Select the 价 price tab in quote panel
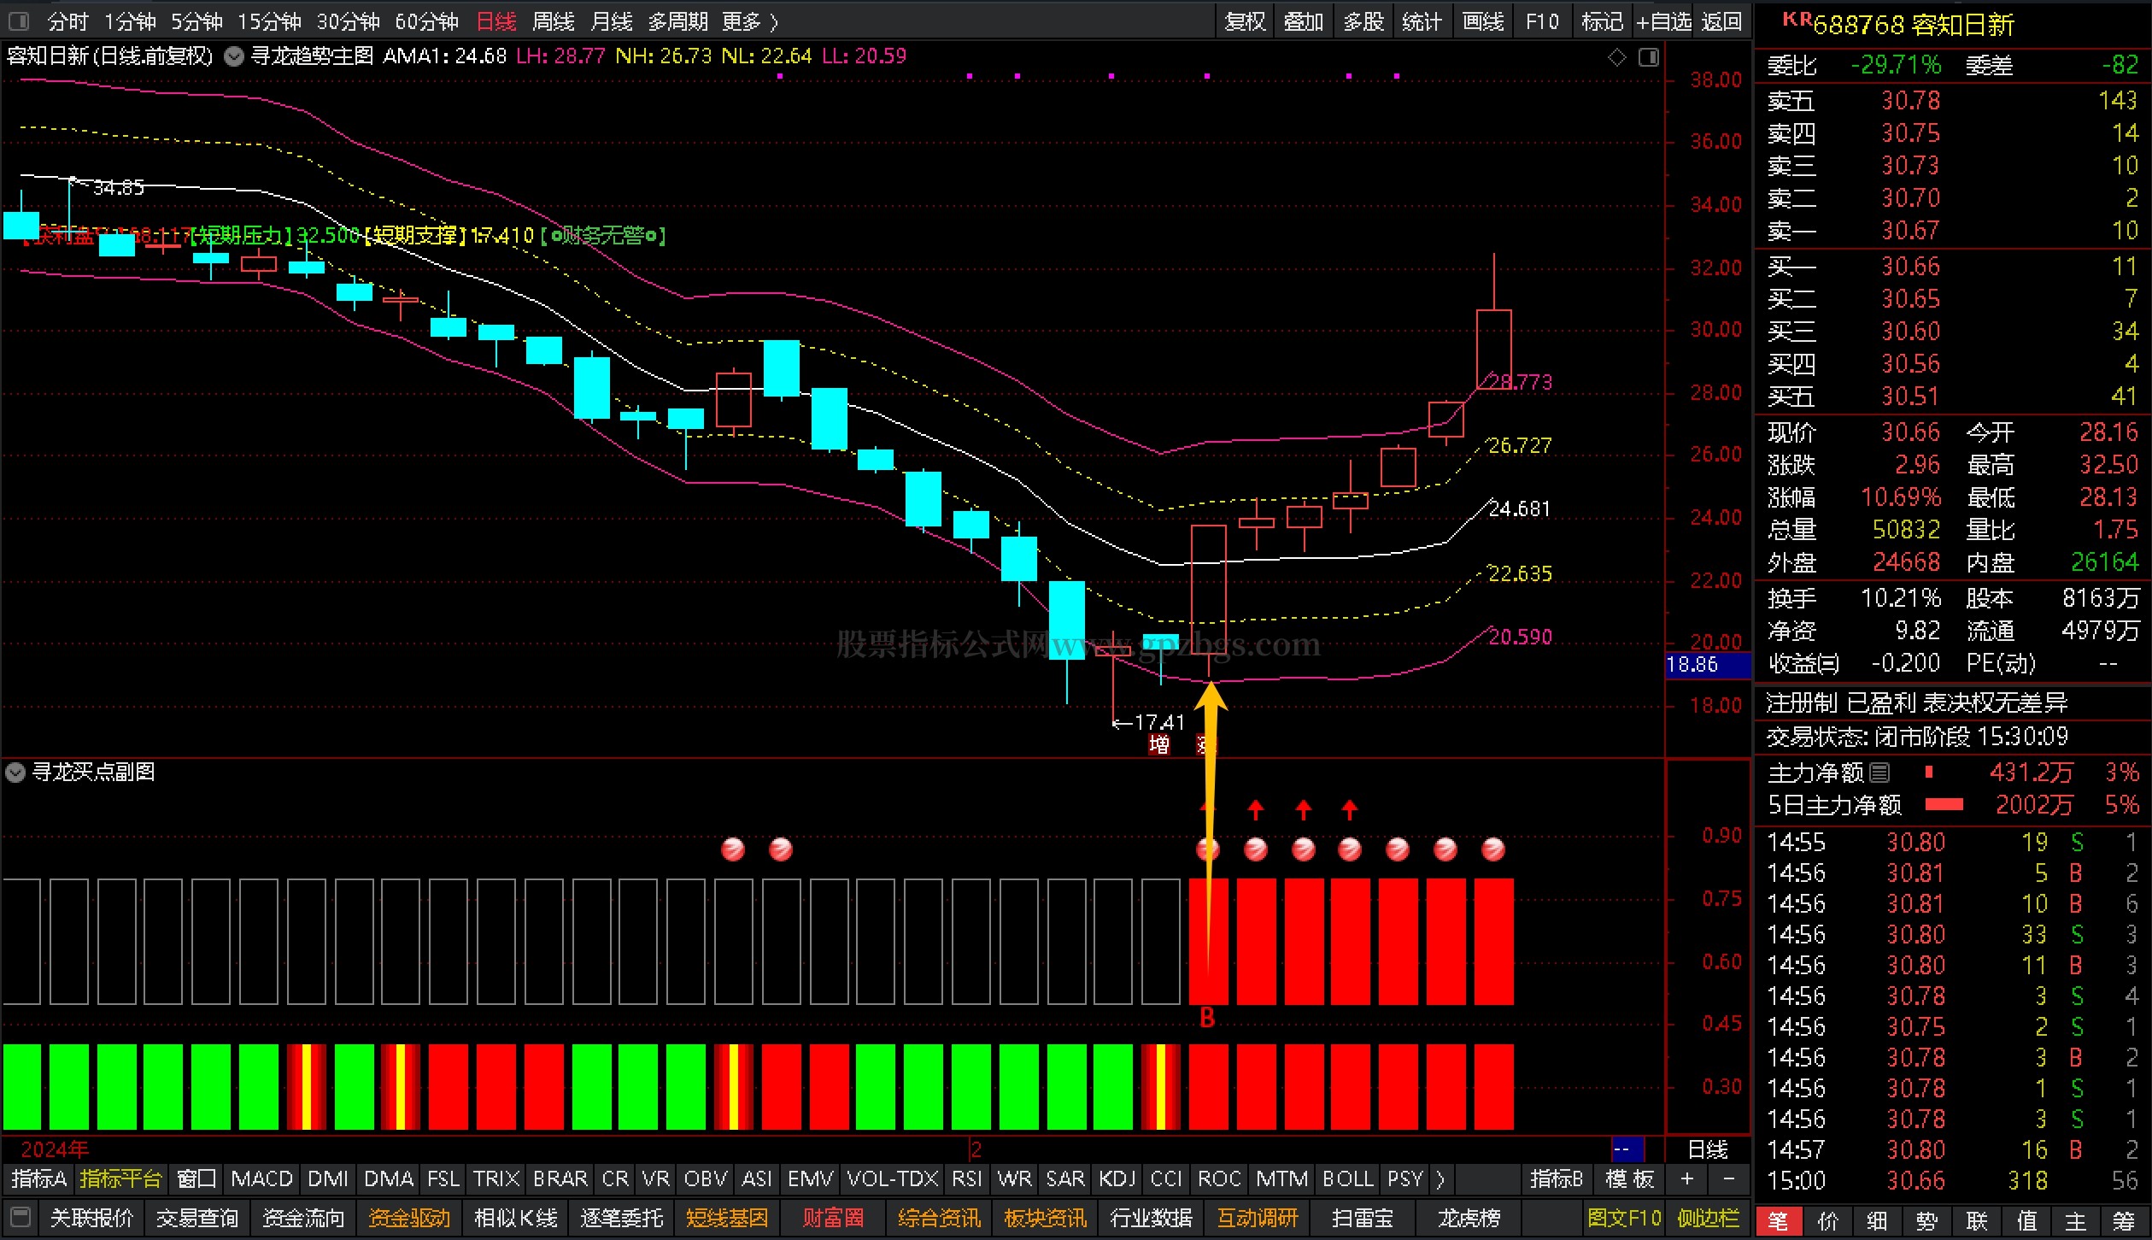This screenshot has width=2152, height=1240. 1827,1221
